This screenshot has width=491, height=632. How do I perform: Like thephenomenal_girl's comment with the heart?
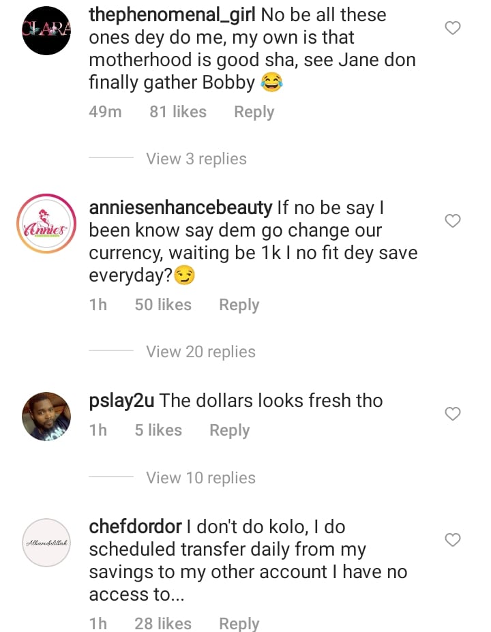(452, 28)
